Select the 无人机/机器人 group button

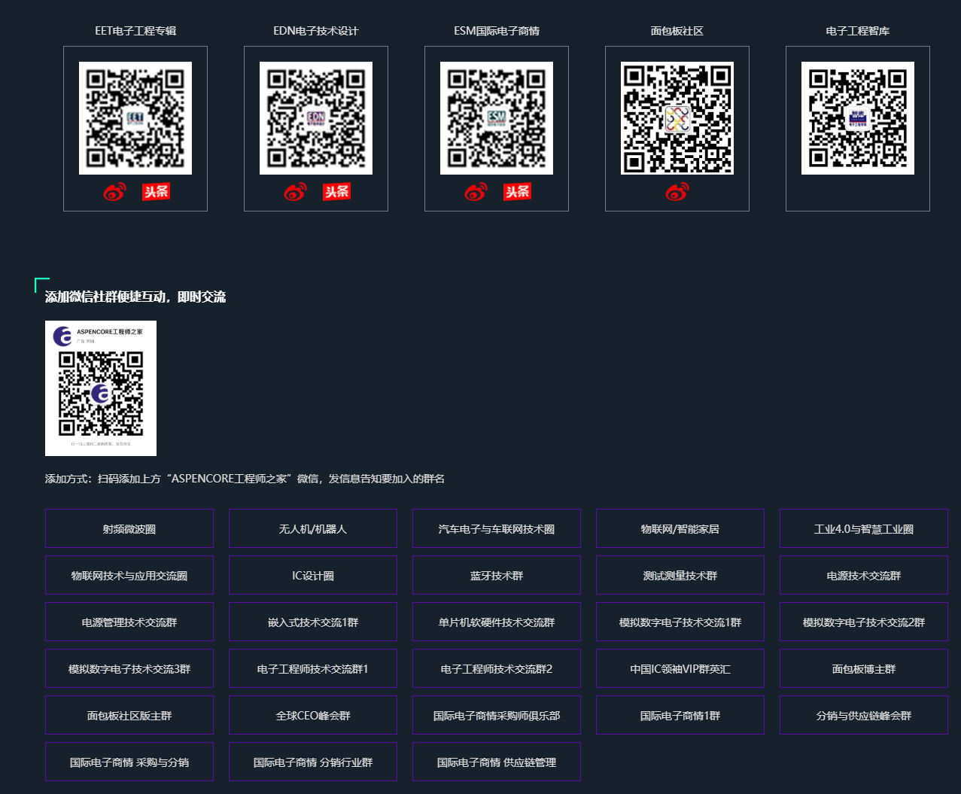[x=313, y=528]
